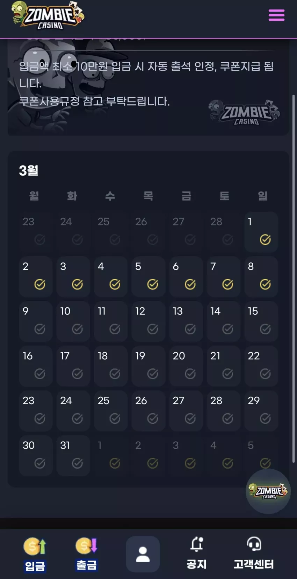Toggle the attendance check on day 9
The image size is (297, 579).
tap(39, 329)
